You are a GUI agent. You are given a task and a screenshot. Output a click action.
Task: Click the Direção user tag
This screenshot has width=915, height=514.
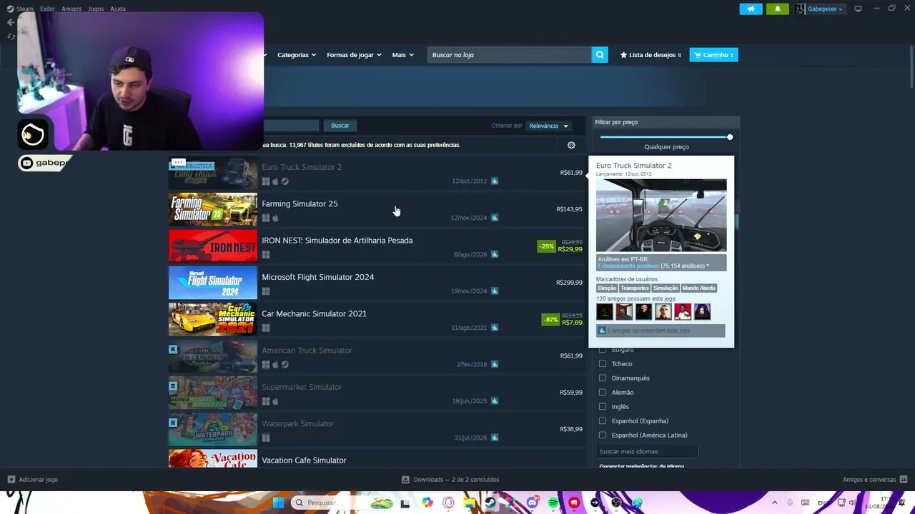coord(607,288)
